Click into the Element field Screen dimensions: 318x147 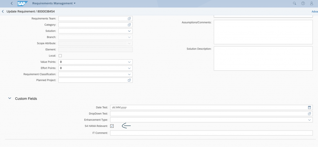(x=96, y=50)
